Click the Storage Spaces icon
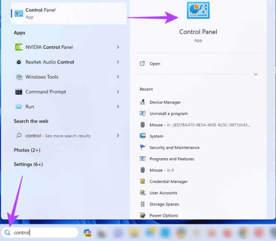 point(143,204)
